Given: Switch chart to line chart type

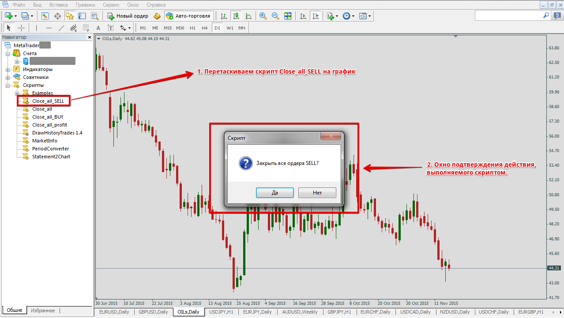Looking at the screenshot, I should 248,16.
